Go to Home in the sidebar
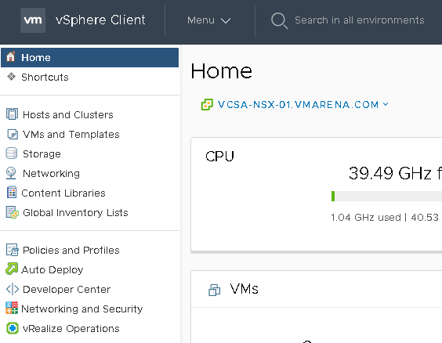This screenshot has width=442, height=343. click(89, 57)
